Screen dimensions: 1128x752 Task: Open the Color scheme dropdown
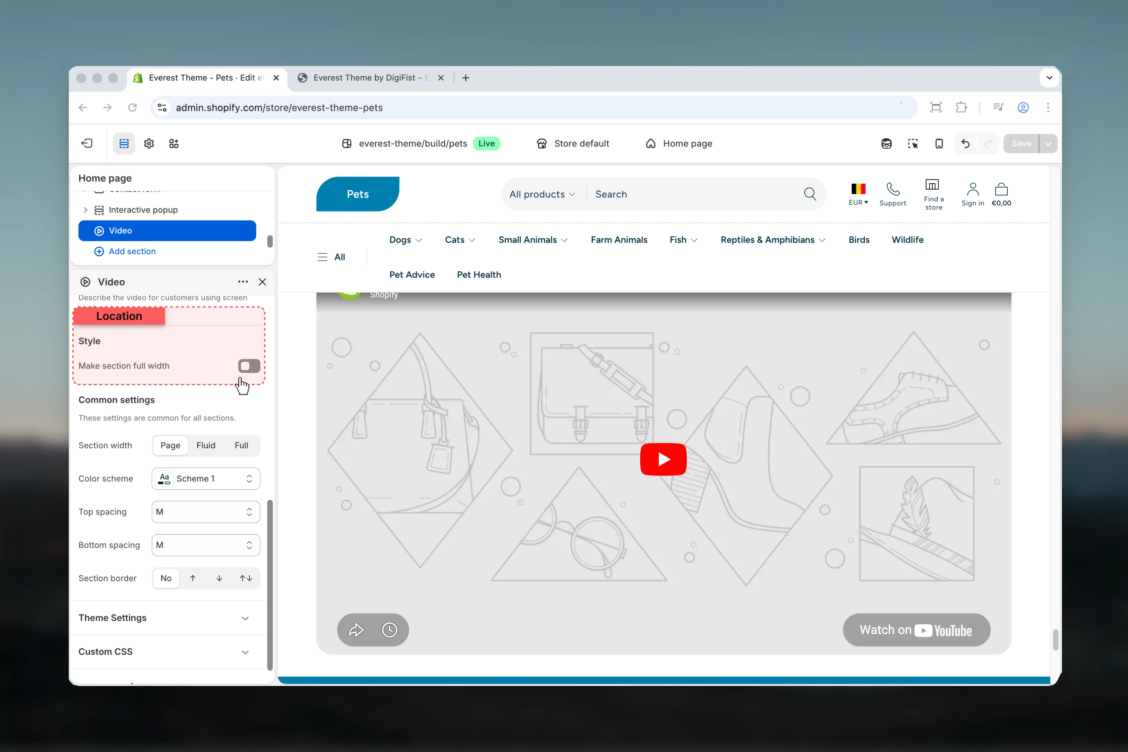pos(206,479)
